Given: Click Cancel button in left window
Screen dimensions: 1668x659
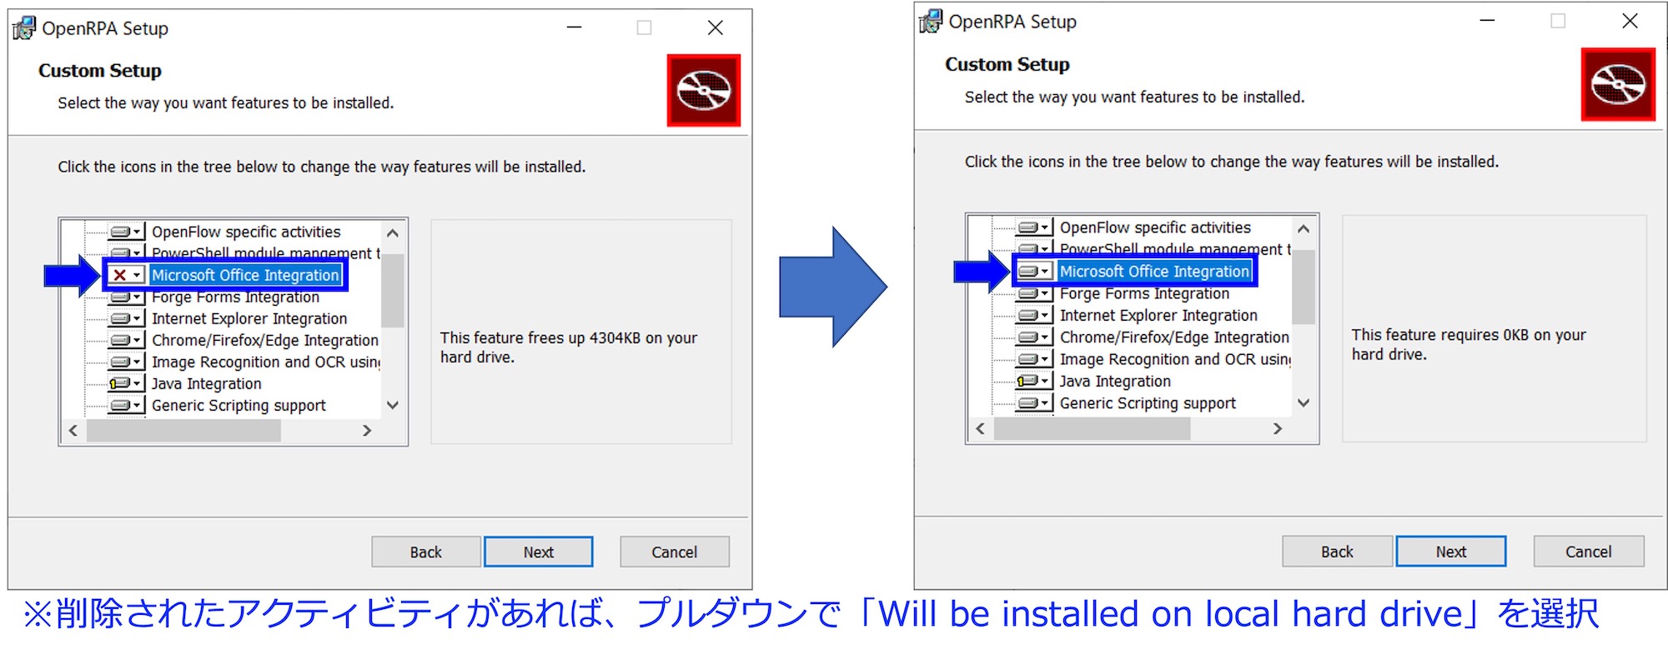Looking at the screenshot, I should [x=675, y=552].
